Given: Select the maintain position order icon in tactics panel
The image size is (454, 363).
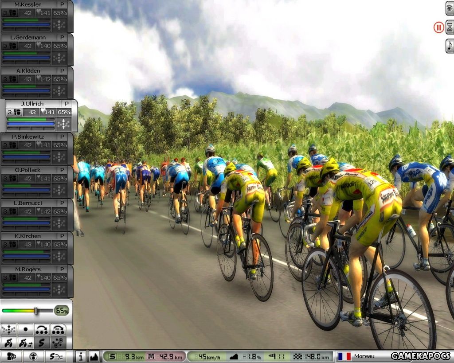Looking at the screenshot, I should coord(9,329).
